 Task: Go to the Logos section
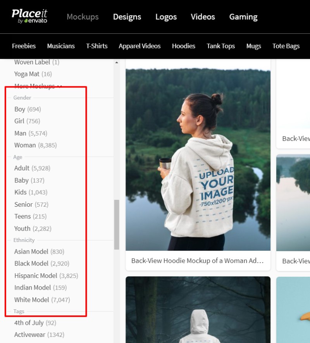[x=166, y=17]
